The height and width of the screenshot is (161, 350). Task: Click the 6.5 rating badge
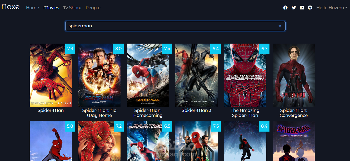click(x=167, y=126)
